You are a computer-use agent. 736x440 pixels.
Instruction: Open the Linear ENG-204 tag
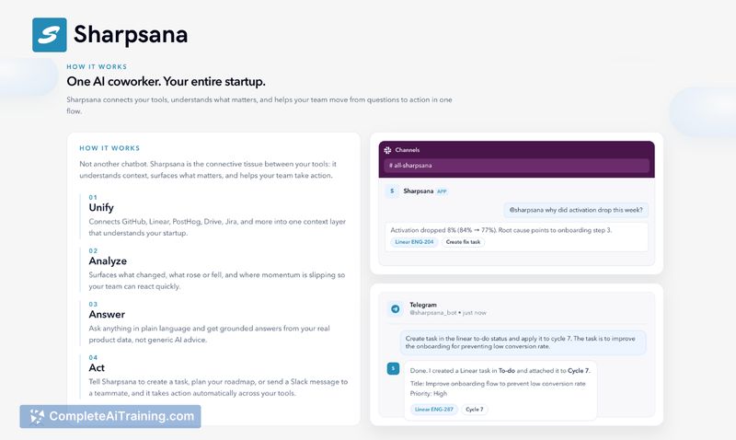(414, 242)
